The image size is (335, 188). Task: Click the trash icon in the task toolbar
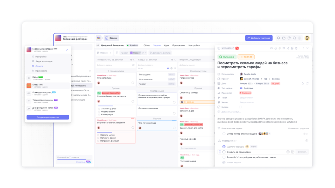pyautogui.click(x=296, y=48)
